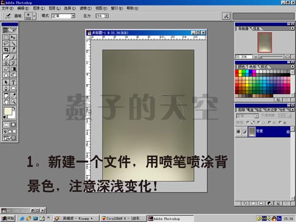Click the foreground color swatch

[8, 111]
